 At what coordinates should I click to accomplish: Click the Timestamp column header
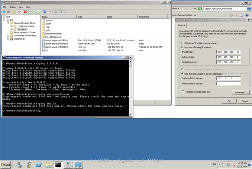coord(152,17)
